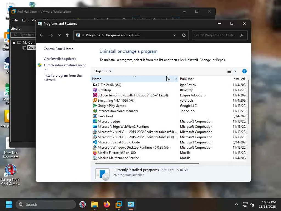Select the Microsoft Edge icon in list
This screenshot has height=211, width=281.
(95, 121)
